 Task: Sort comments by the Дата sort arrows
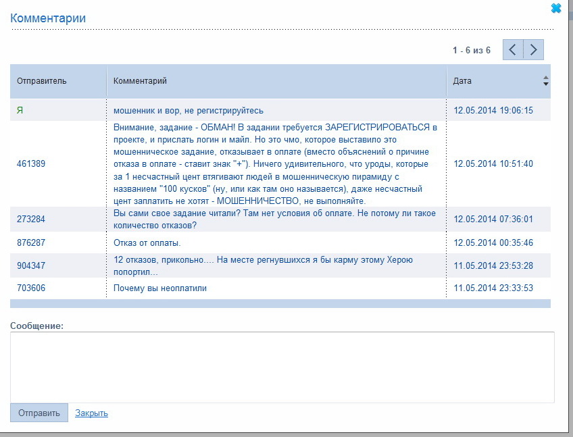click(x=545, y=81)
